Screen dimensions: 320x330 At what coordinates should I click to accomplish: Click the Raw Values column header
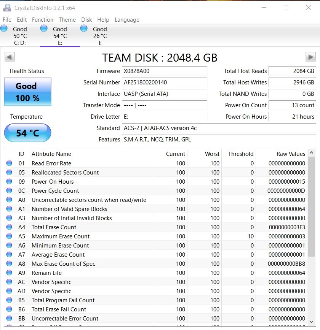(x=291, y=154)
